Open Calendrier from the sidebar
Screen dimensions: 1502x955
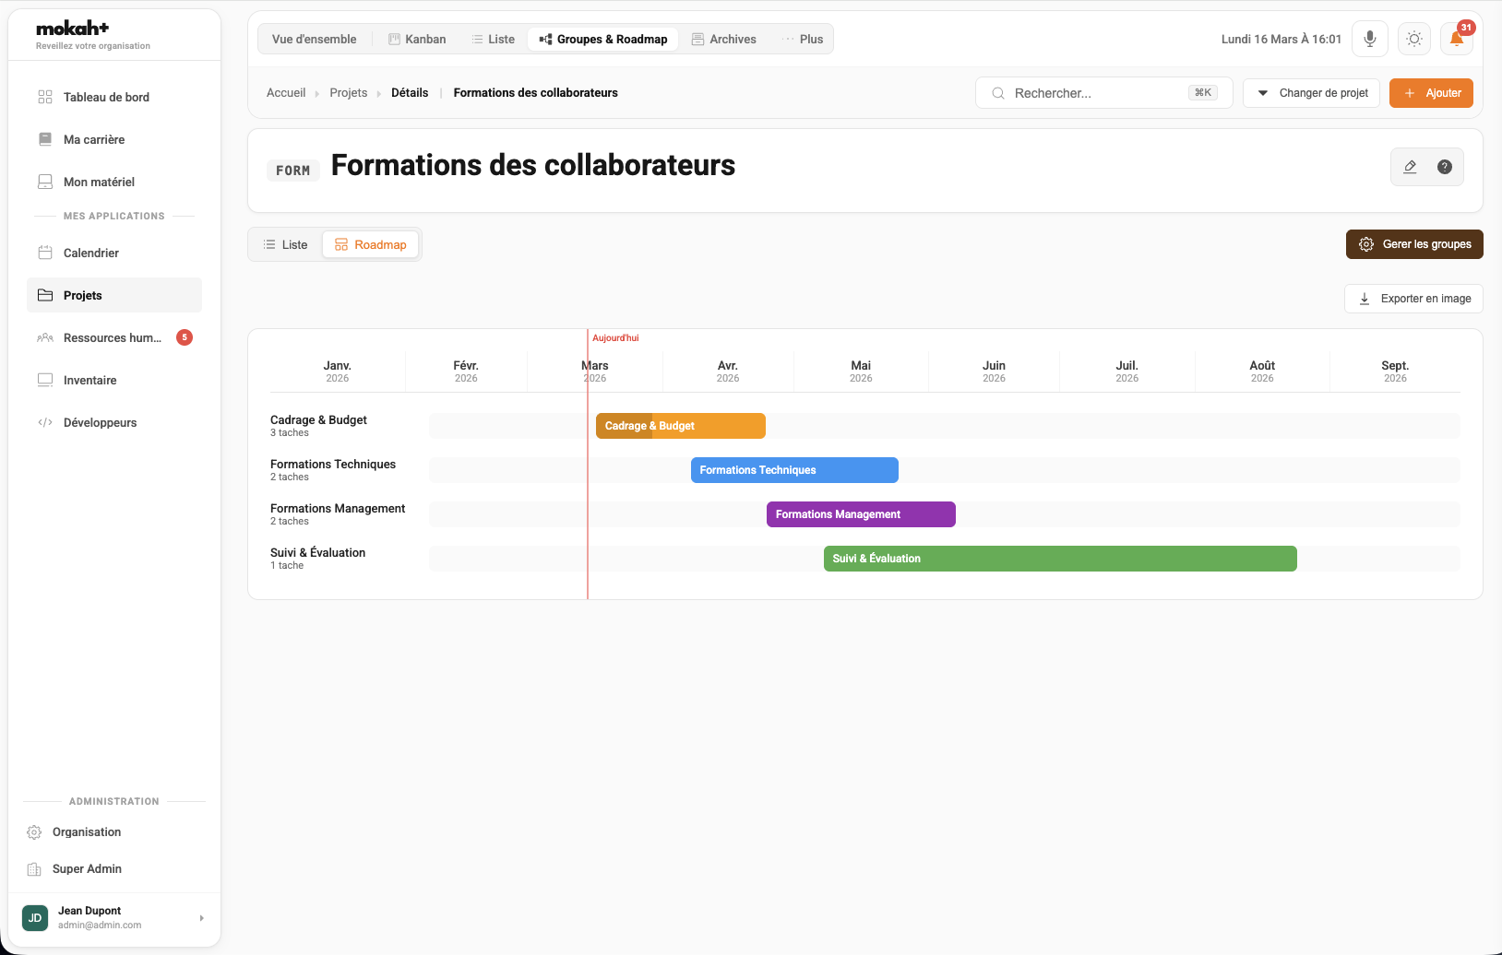pos(90,253)
